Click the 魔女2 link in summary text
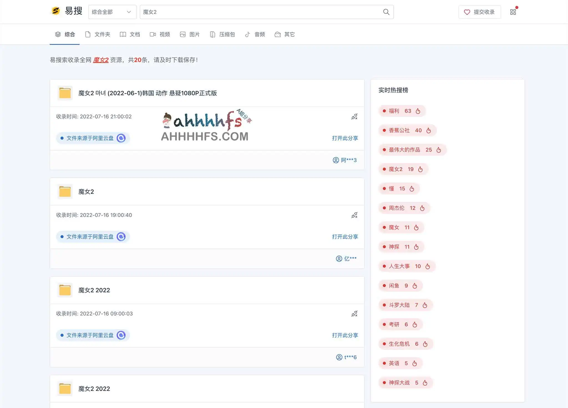 point(101,60)
